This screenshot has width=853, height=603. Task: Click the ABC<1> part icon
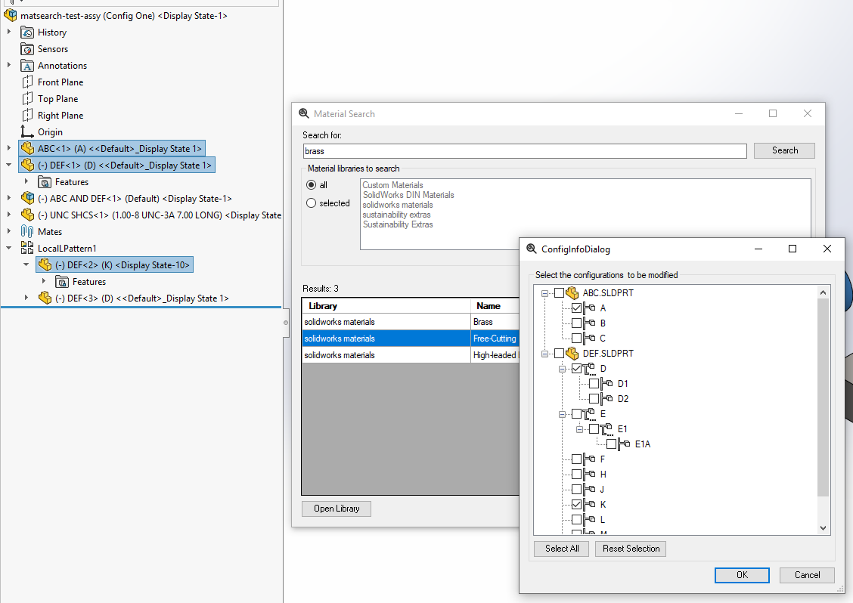27,148
